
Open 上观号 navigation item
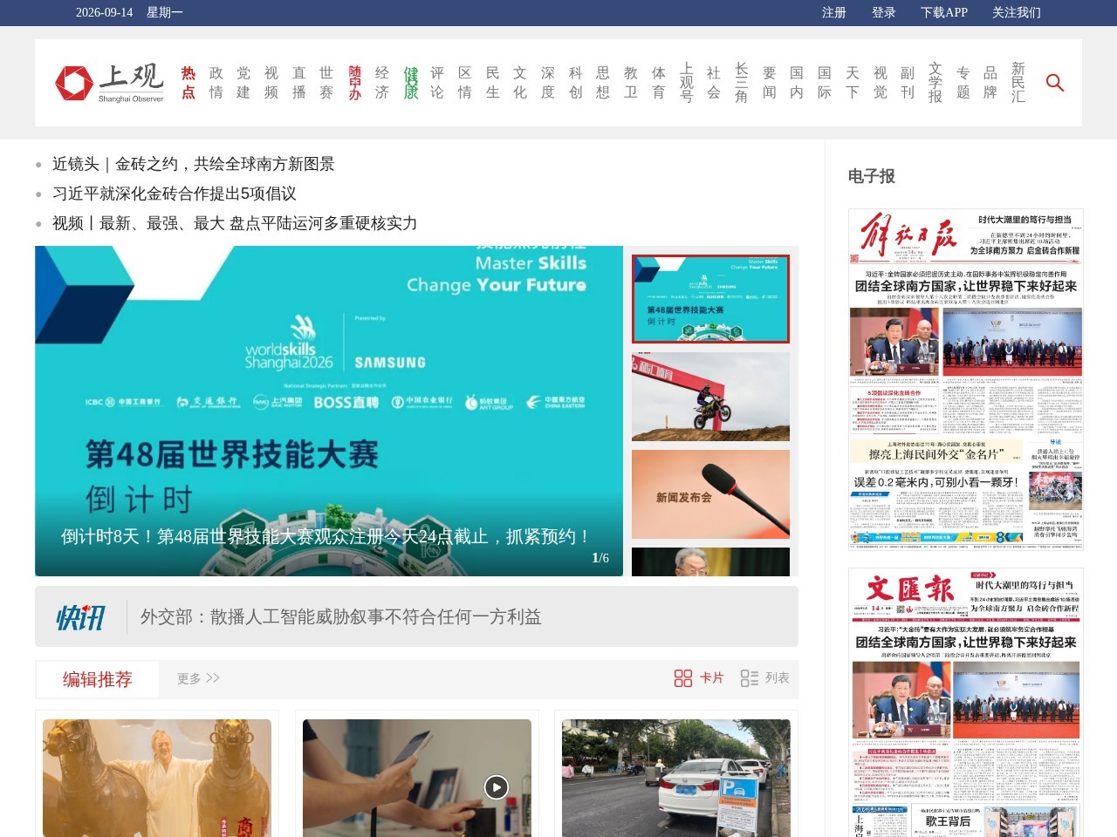[x=687, y=83]
